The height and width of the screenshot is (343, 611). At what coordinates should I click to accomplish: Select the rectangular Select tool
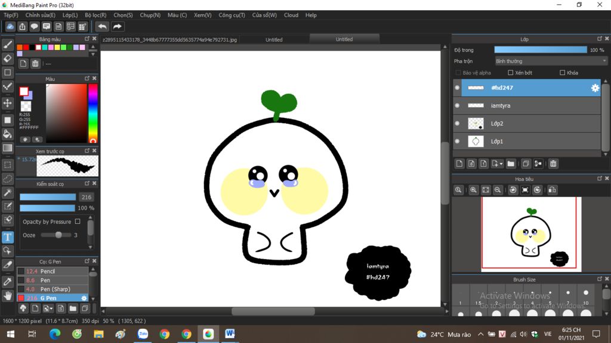[x=7, y=165]
